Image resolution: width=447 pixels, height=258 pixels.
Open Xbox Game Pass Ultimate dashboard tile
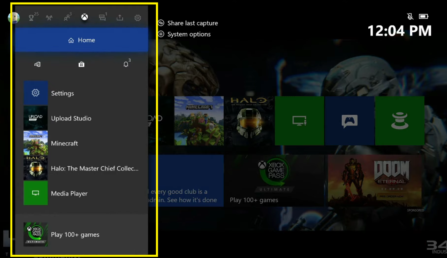point(274,181)
